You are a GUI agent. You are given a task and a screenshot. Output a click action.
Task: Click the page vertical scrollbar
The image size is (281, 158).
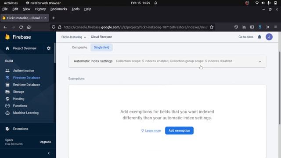pyautogui.click(x=280, y=88)
